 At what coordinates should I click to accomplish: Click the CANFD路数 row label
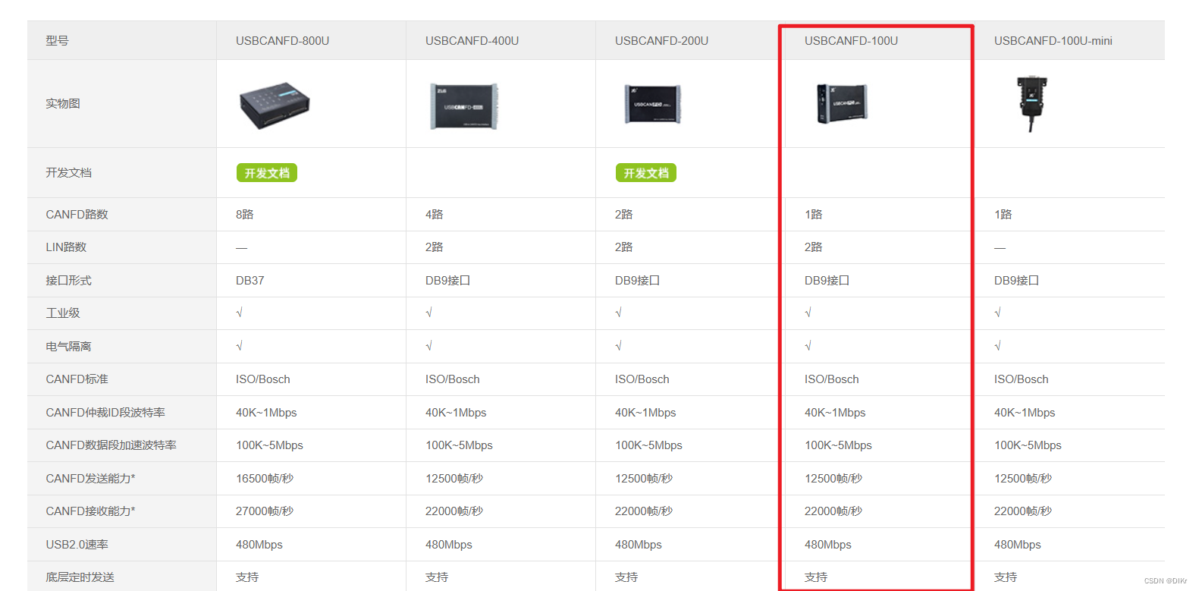[77, 215]
